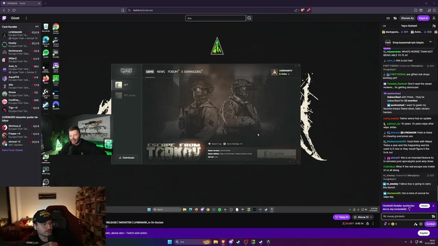Screen dimensions: 438x246
Task: Focus the Ara search field
Action: tap(216, 18)
